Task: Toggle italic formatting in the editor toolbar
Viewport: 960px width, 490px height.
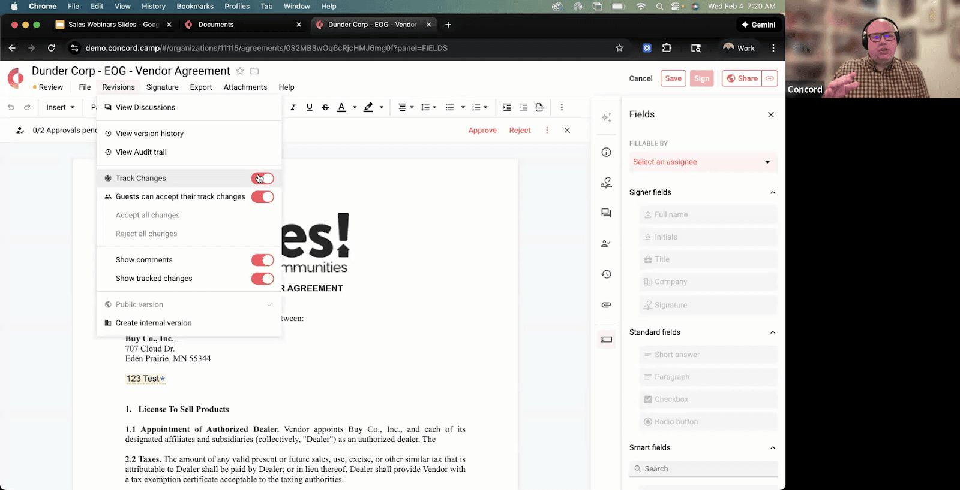Action: coord(293,107)
